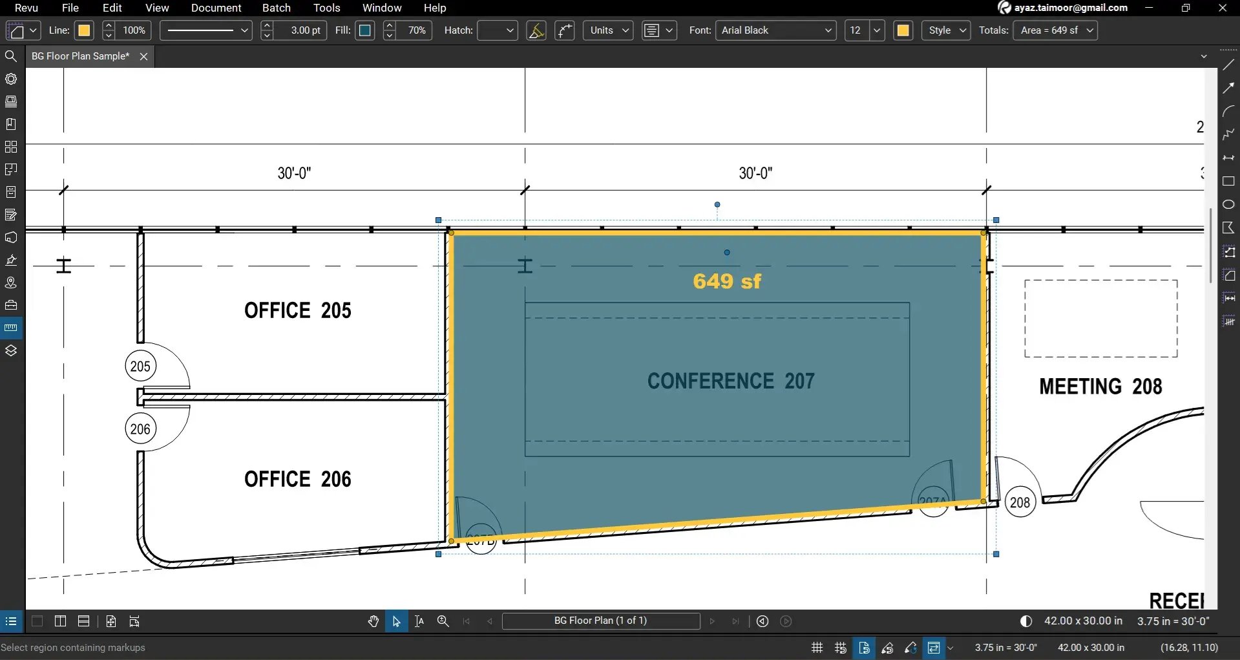Open the Places map-pin panel

click(x=11, y=282)
